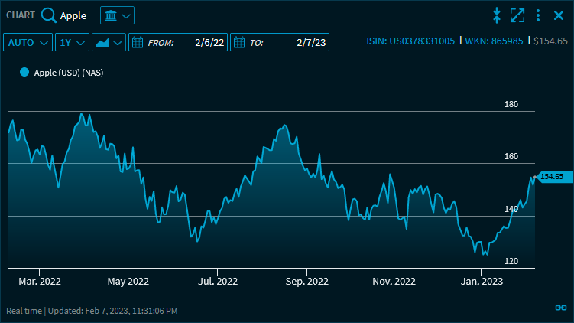Screen dimensions: 574x323
Task: Expand the 1Y time range dropdown
Action: click(x=73, y=42)
